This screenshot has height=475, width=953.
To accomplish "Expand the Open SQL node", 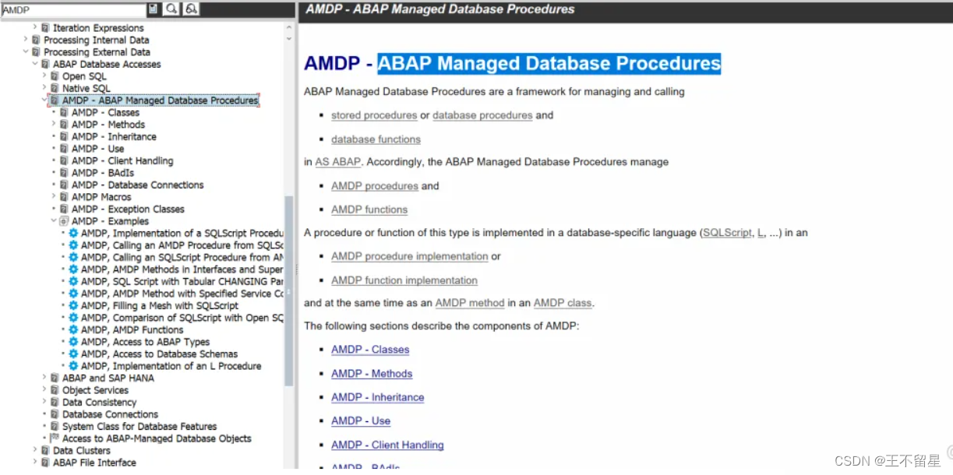I will pos(44,76).
